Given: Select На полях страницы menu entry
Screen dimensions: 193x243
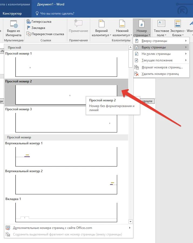Looking at the screenshot, I should point(161,54).
